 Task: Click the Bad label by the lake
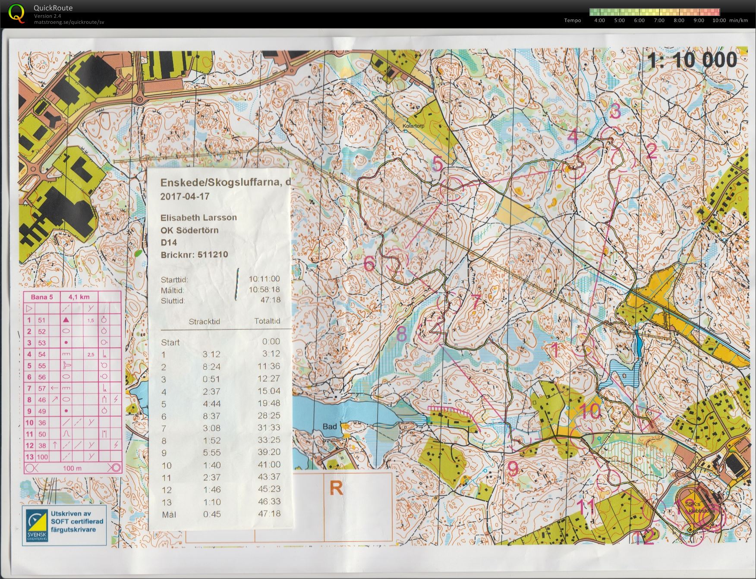330,427
